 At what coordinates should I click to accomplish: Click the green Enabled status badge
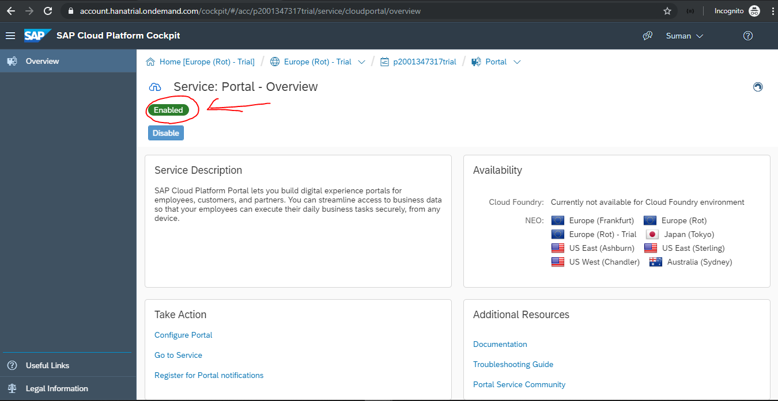tap(168, 110)
